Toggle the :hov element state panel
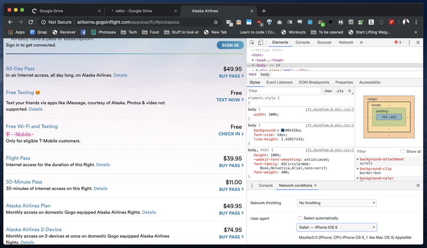The height and width of the screenshot is (248, 427). [328, 90]
